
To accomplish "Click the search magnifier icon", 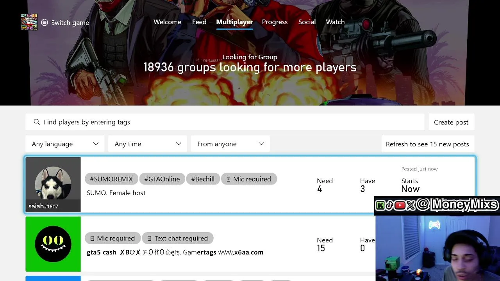I will pos(37,122).
